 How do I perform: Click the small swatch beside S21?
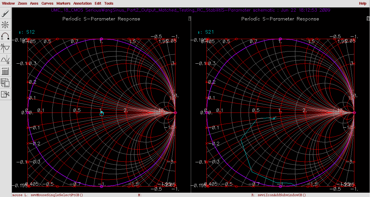point(199,32)
